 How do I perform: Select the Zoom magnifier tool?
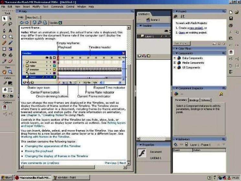[10, 72]
